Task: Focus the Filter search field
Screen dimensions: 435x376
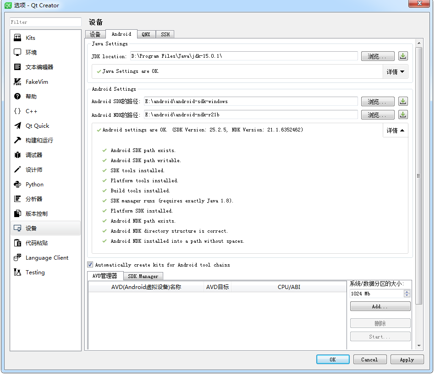Action: [x=45, y=22]
